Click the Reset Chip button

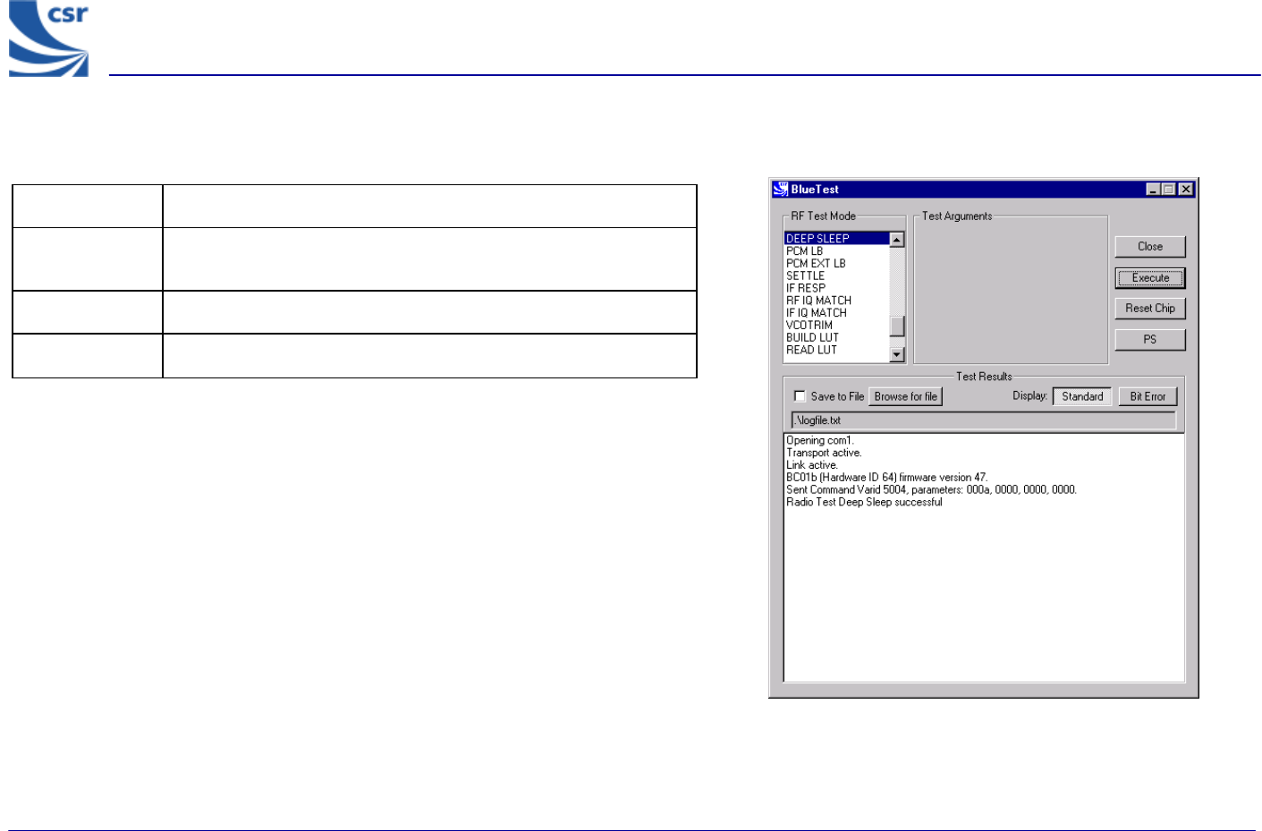(1149, 309)
